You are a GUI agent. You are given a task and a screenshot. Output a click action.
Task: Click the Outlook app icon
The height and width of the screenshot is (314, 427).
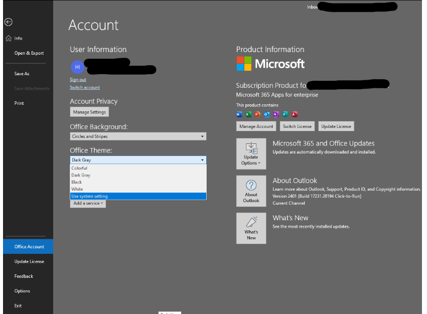coord(267,114)
